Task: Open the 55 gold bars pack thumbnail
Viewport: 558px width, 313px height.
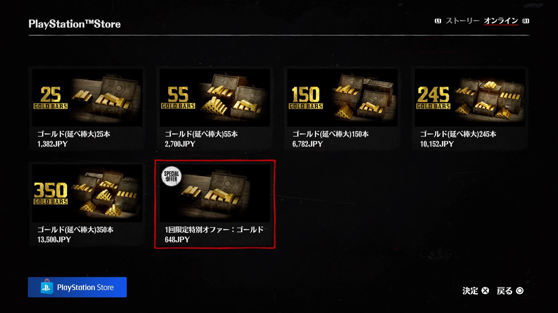Action: 215,98
